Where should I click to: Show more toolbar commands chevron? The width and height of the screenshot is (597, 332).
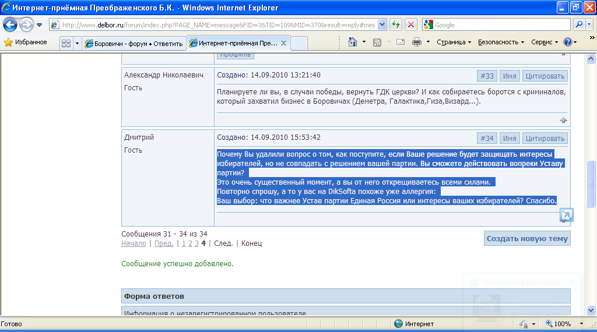(592, 38)
